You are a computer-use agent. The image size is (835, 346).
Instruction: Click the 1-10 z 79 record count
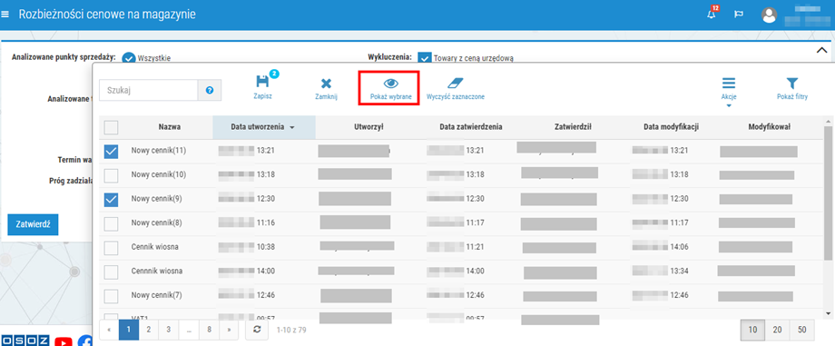point(291,330)
